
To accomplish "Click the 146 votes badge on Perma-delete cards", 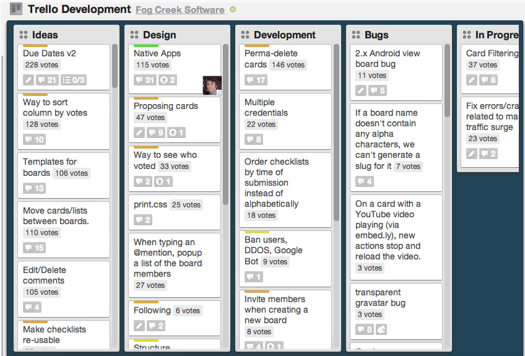I will 289,65.
